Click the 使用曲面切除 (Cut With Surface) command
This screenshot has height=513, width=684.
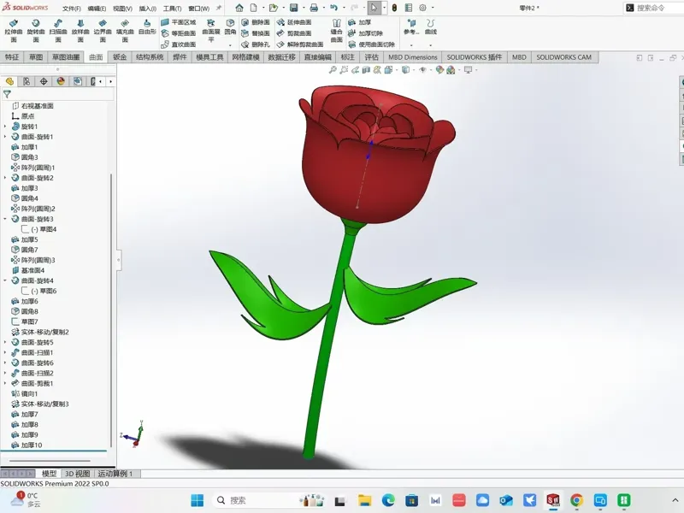tap(371, 44)
